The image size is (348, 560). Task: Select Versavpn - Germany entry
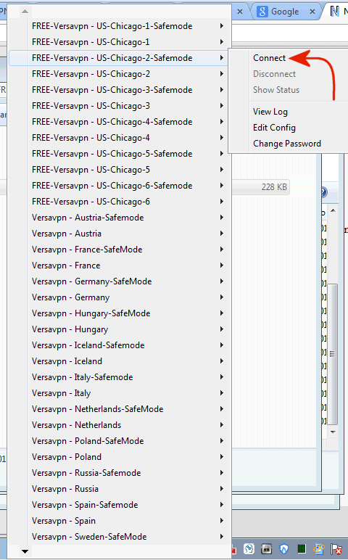coord(117,297)
